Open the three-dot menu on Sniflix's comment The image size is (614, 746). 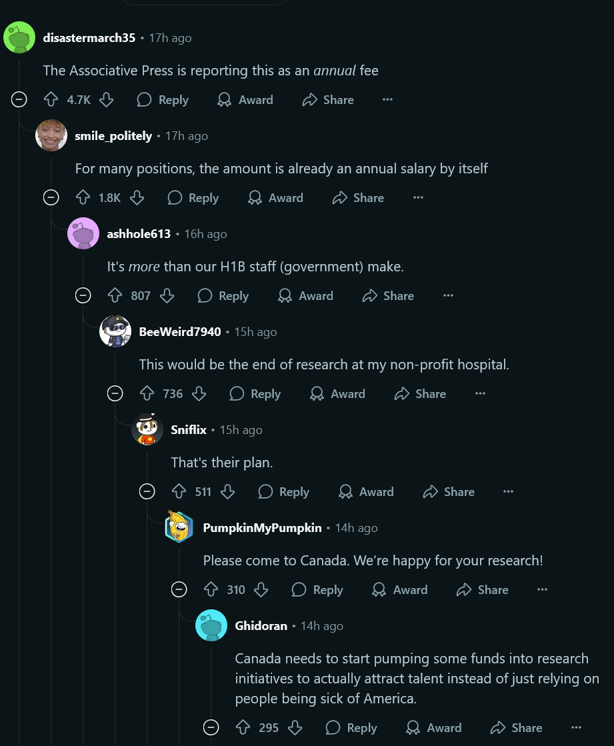tap(509, 491)
